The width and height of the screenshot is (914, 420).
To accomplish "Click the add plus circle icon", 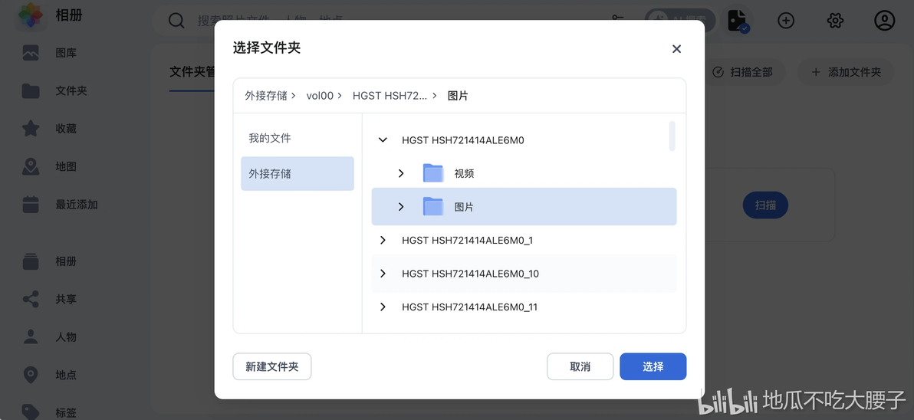I will [787, 21].
